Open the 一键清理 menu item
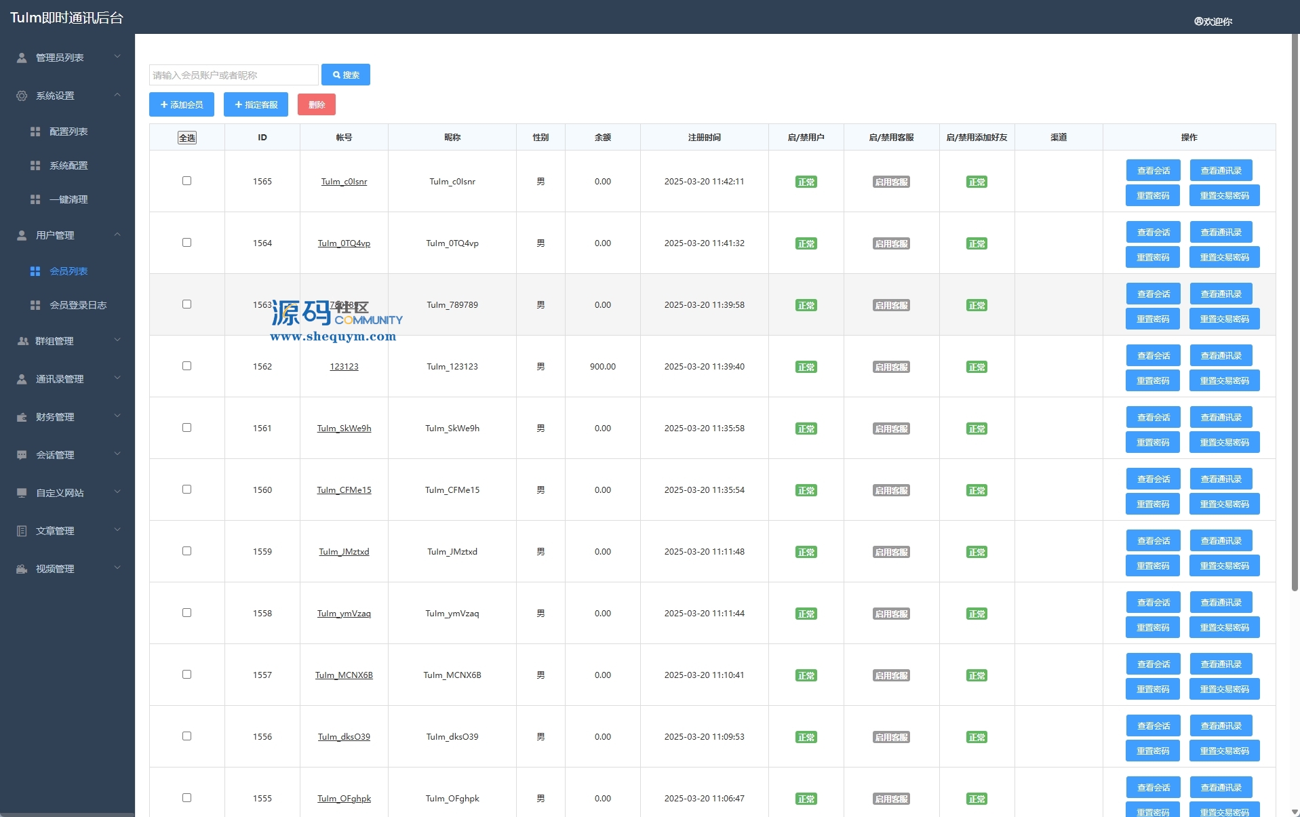The image size is (1300, 817). click(68, 199)
